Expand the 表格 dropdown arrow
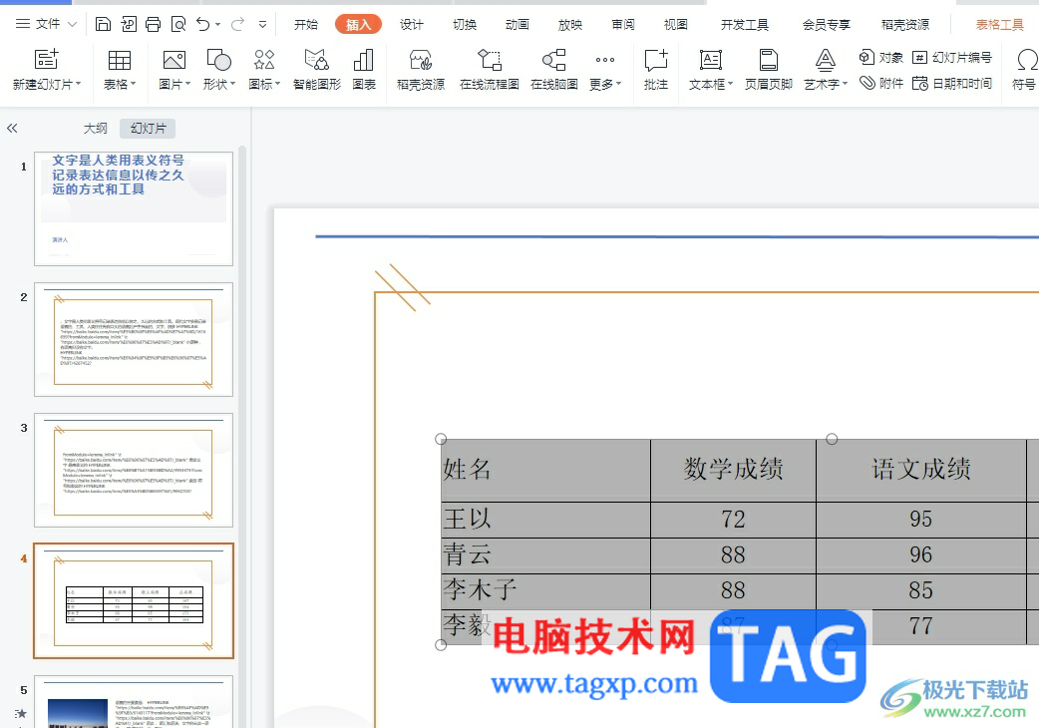 tap(134, 84)
